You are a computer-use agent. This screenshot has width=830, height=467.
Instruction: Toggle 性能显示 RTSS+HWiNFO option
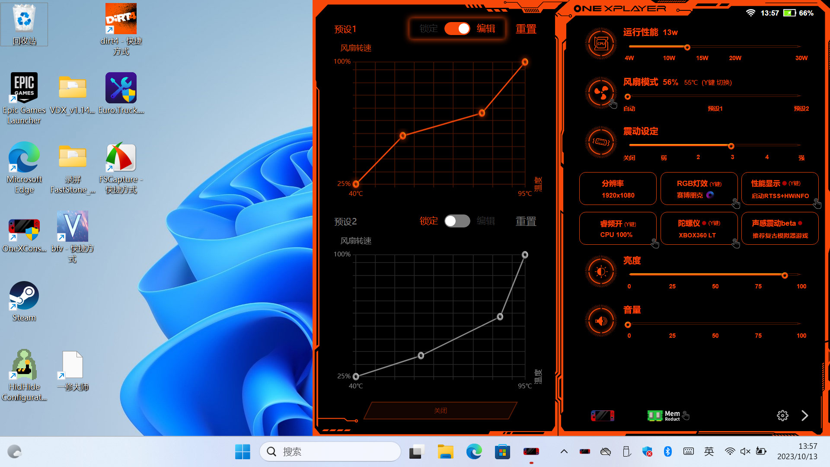coord(780,189)
